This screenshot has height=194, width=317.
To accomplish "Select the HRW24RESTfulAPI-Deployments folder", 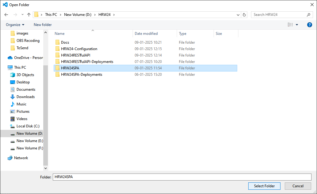I will pyautogui.click(x=87, y=62).
